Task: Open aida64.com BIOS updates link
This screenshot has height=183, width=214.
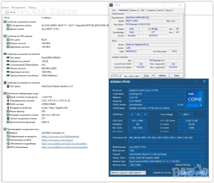Action: (x=65, y=147)
